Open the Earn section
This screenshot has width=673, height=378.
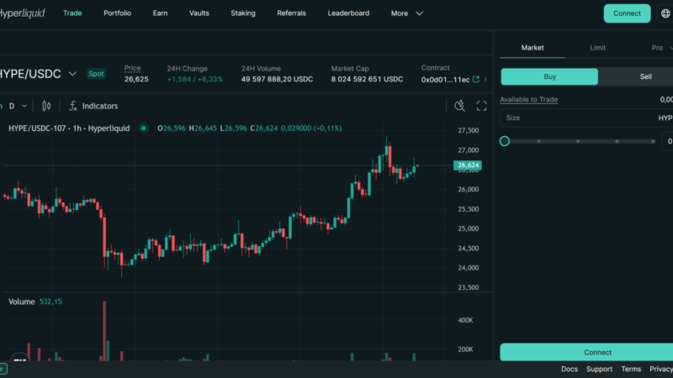tap(160, 13)
